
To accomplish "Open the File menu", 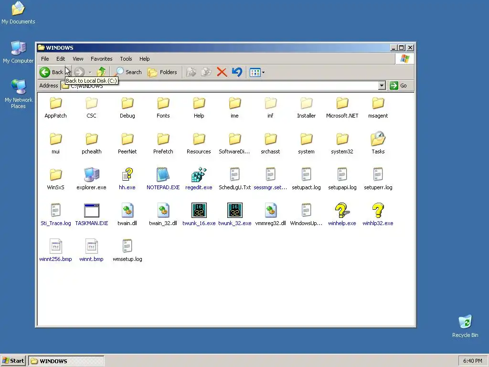I will click(x=45, y=59).
